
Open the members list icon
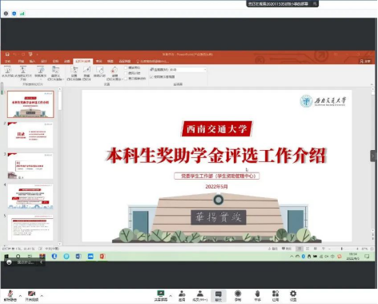point(200,296)
